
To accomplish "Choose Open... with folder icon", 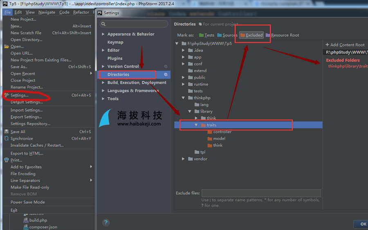I will click(49, 47).
